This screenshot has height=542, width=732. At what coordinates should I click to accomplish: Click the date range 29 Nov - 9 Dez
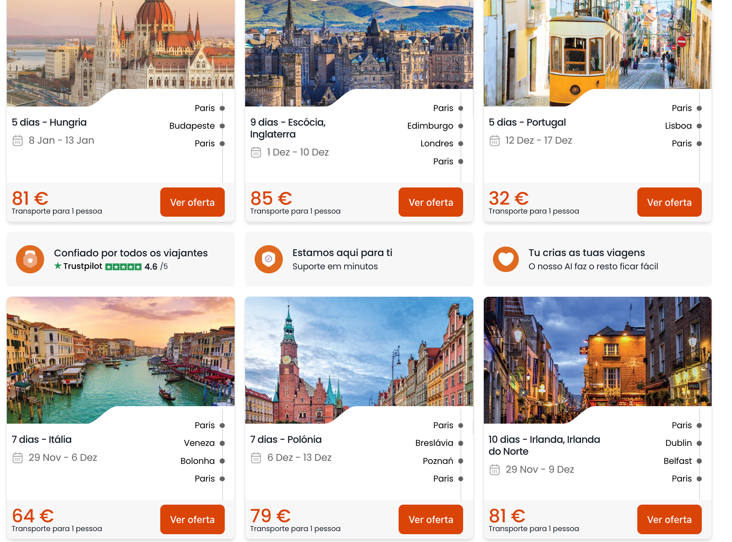tap(540, 470)
